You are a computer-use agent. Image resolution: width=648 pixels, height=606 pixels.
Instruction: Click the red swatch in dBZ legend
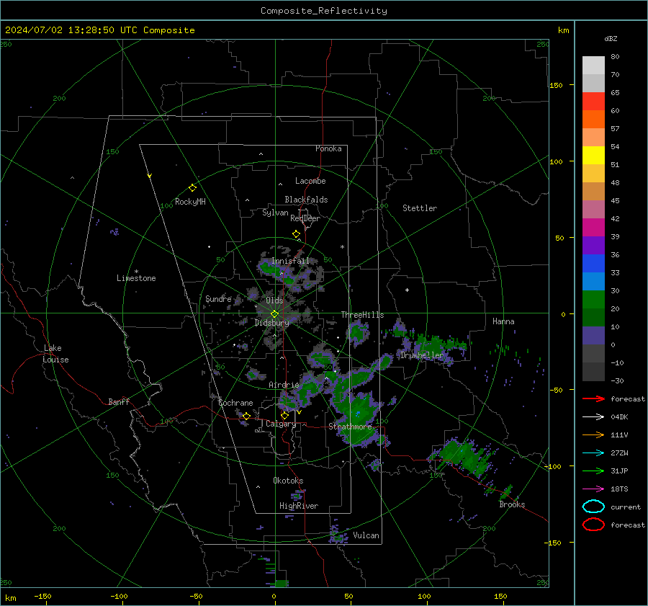(x=593, y=102)
